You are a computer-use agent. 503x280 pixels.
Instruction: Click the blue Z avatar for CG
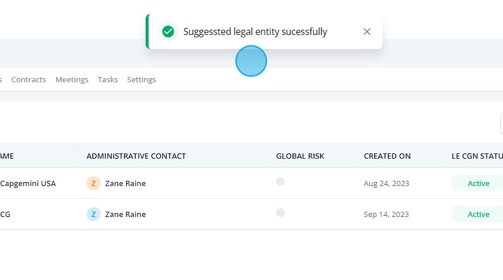pos(94,214)
